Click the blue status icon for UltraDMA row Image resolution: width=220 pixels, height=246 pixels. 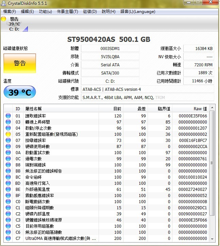tap(8, 238)
